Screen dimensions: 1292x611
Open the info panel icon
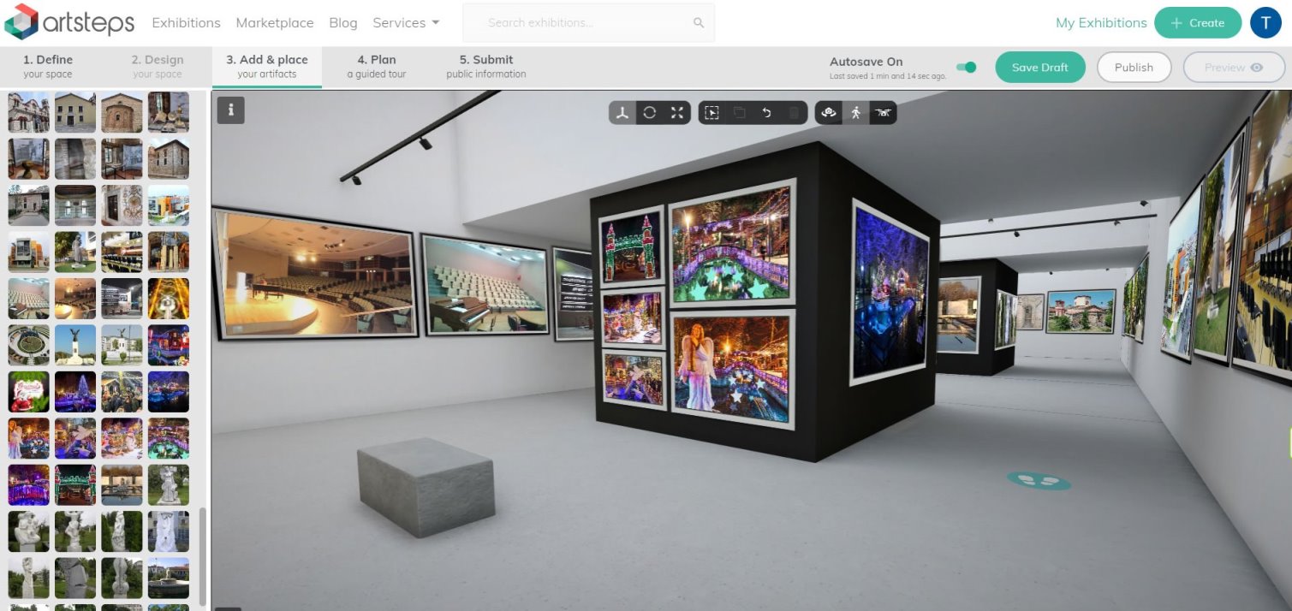[x=231, y=110]
